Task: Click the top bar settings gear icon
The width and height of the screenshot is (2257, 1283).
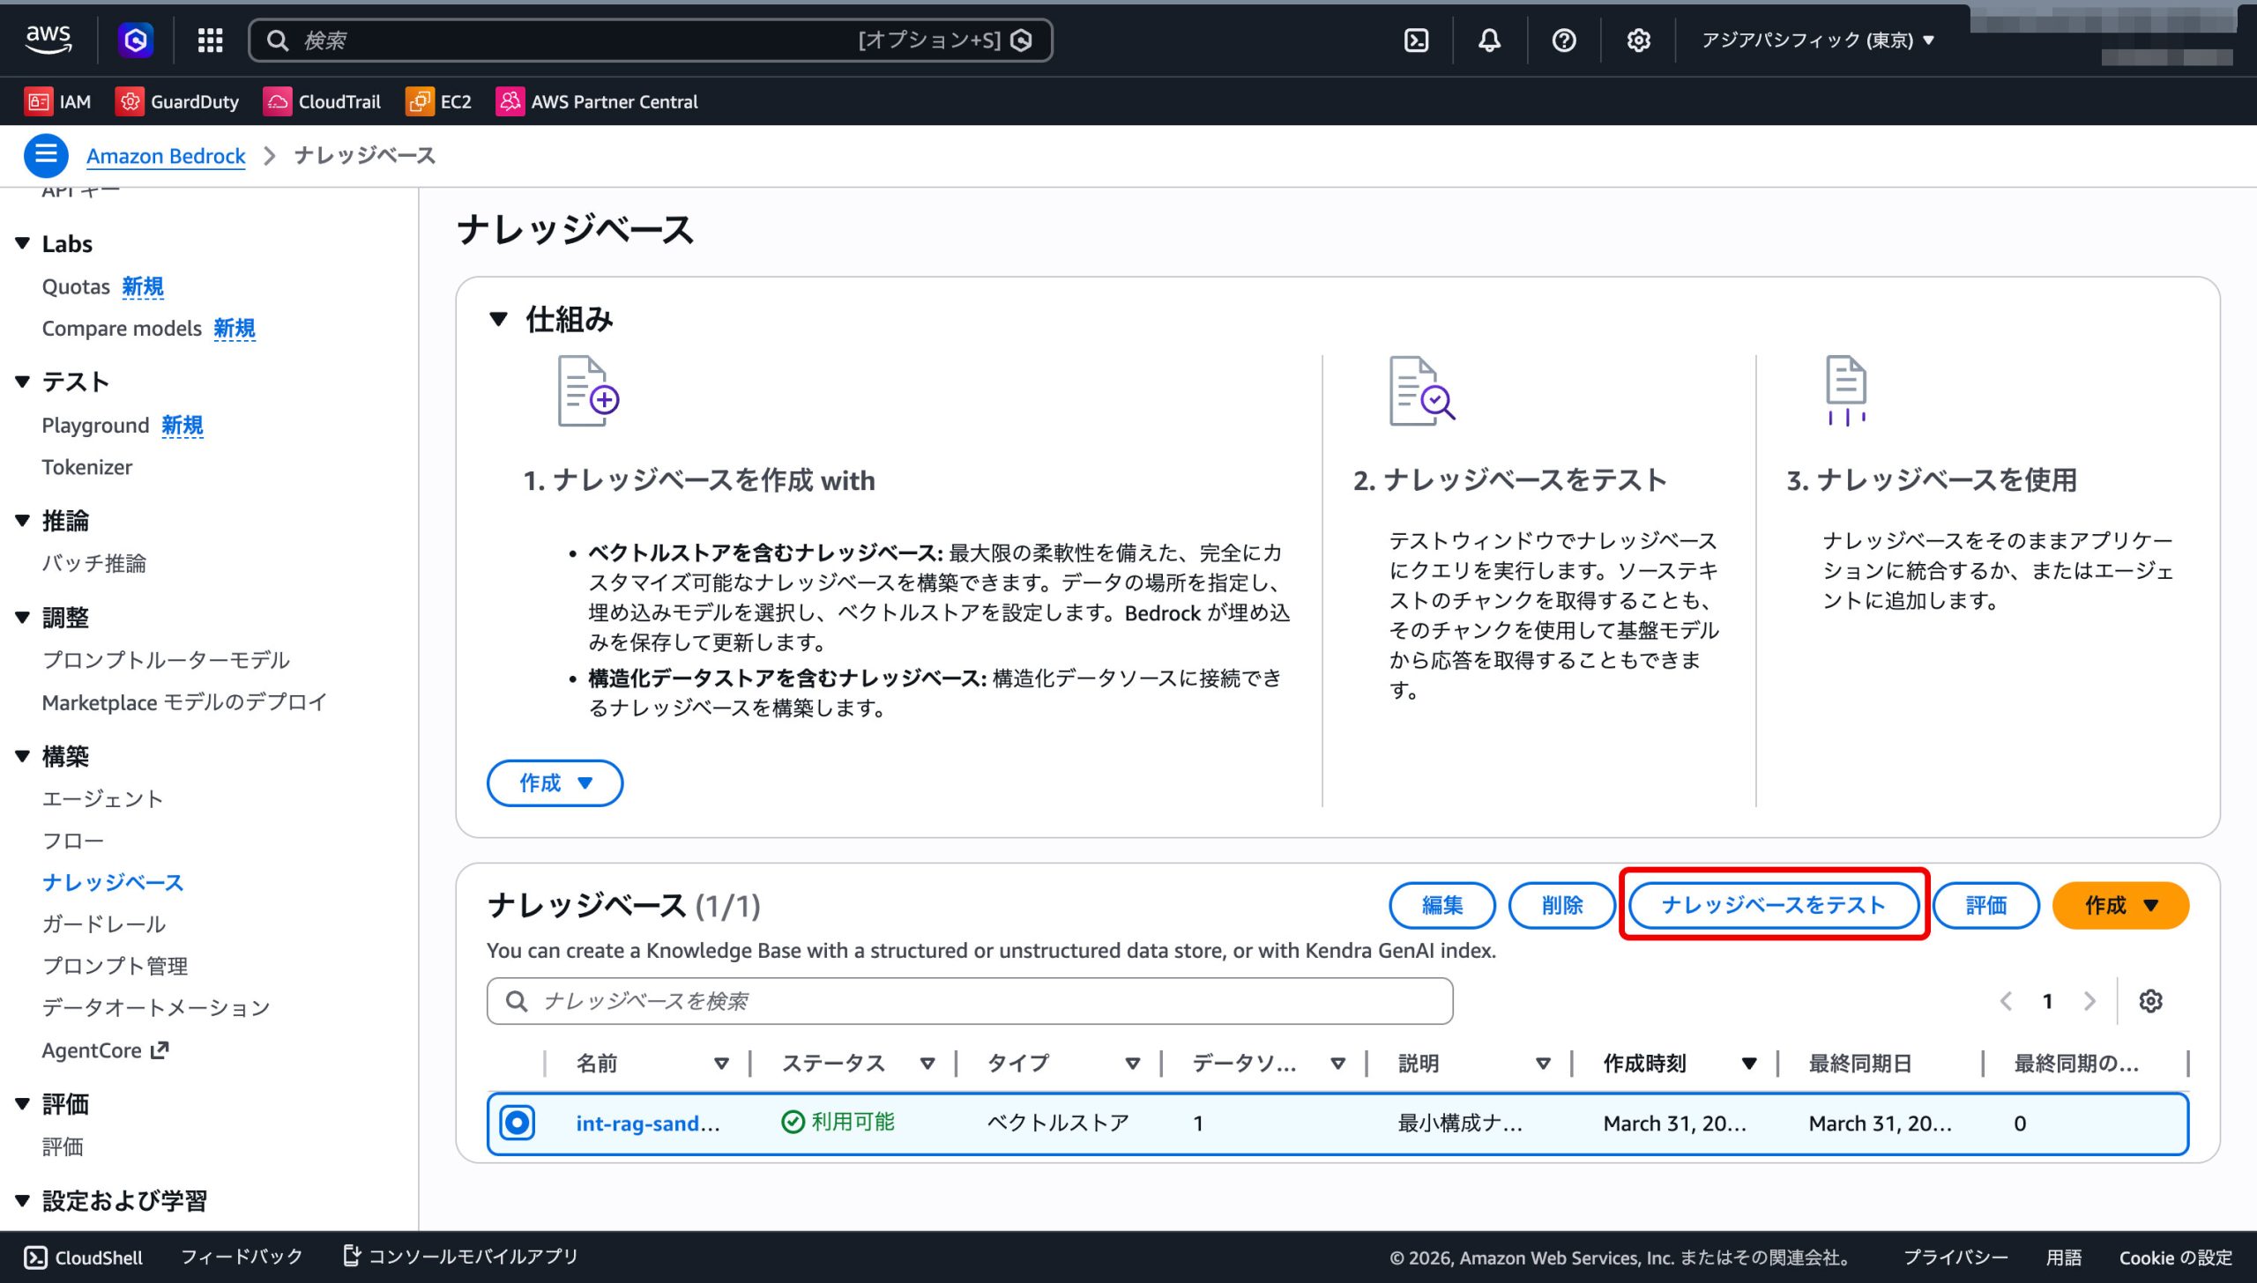Action: pos(1638,41)
